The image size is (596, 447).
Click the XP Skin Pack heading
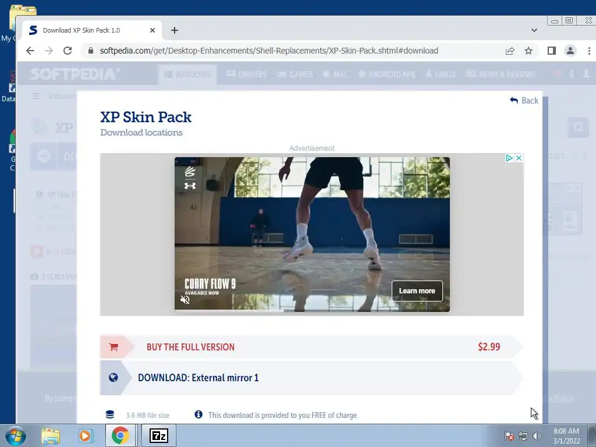[x=146, y=117]
